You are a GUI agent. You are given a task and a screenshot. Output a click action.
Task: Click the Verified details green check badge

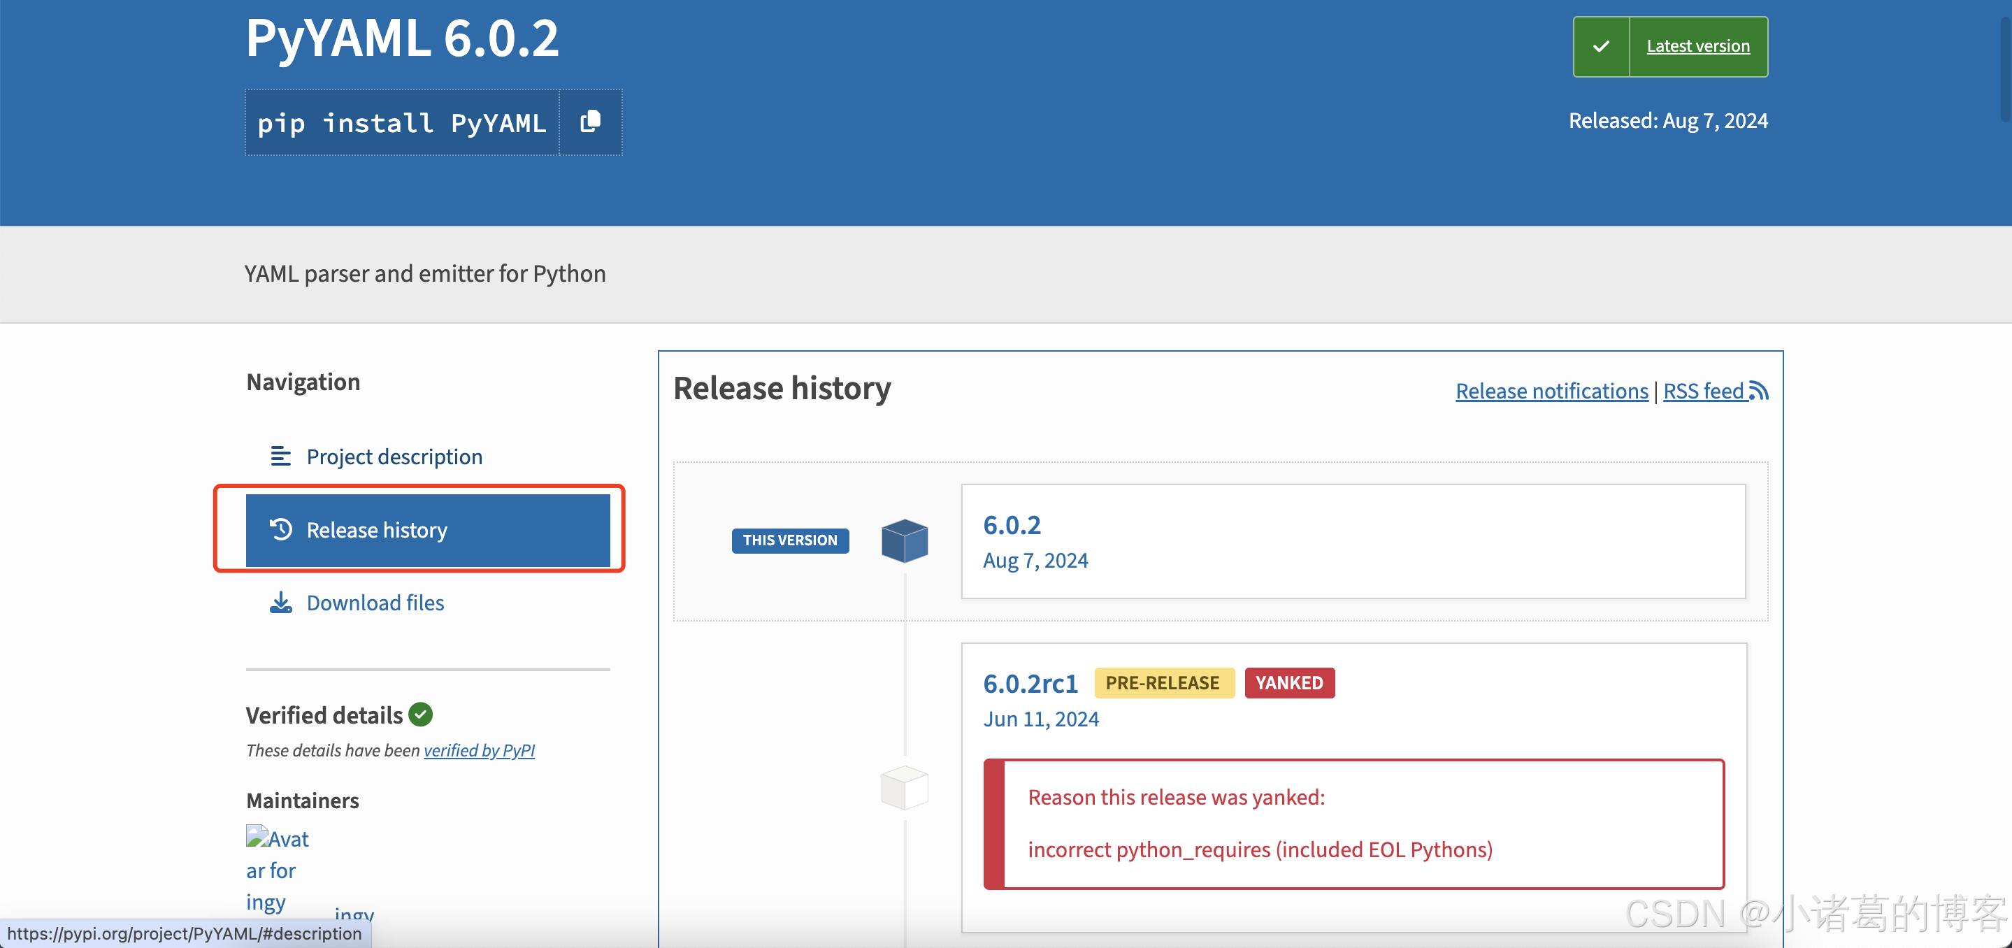[421, 714]
